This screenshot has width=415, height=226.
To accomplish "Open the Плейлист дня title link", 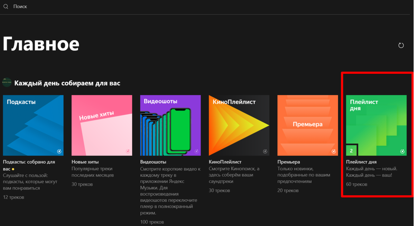I will [x=361, y=162].
